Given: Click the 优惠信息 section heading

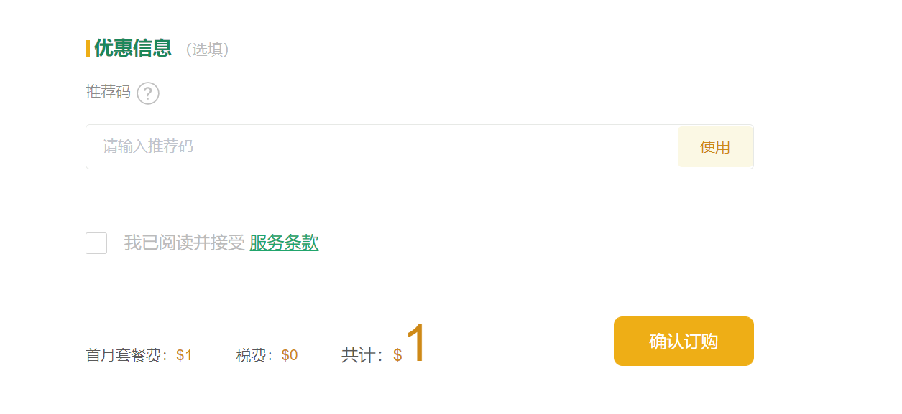Looking at the screenshot, I should pos(133,48).
